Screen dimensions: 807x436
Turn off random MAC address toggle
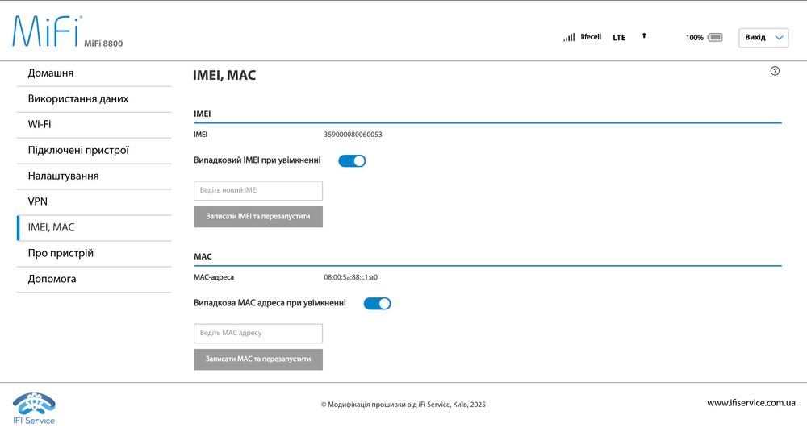(377, 304)
